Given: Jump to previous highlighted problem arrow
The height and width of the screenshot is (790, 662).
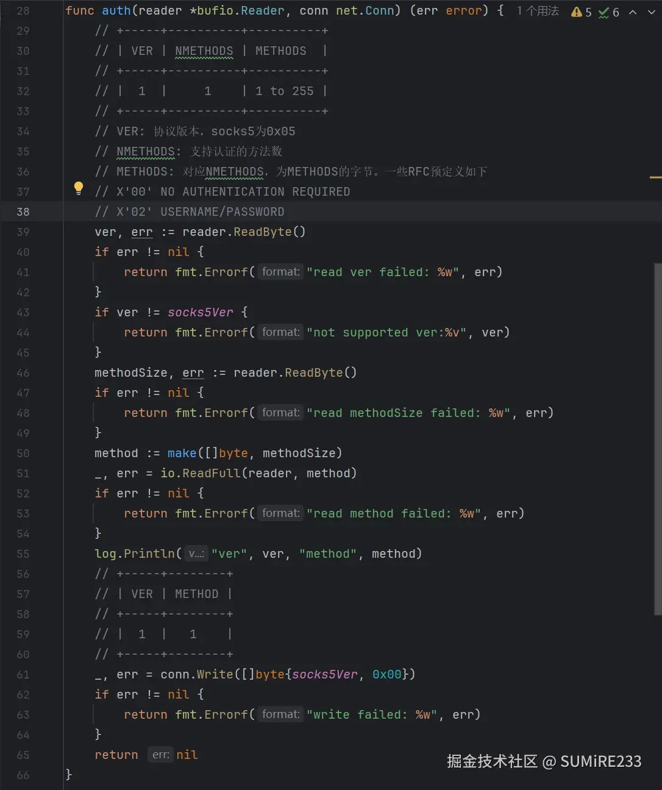Looking at the screenshot, I should click(633, 12).
